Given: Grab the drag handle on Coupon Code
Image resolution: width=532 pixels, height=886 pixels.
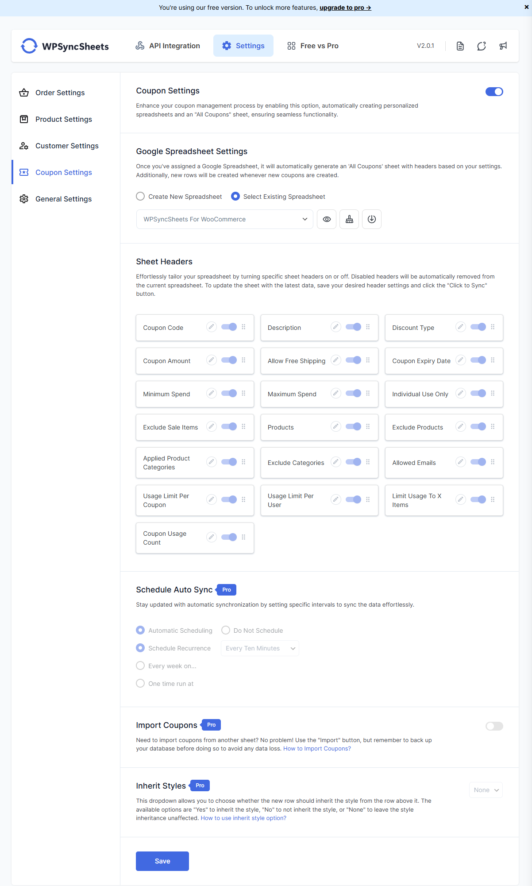Looking at the screenshot, I should (243, 327).
